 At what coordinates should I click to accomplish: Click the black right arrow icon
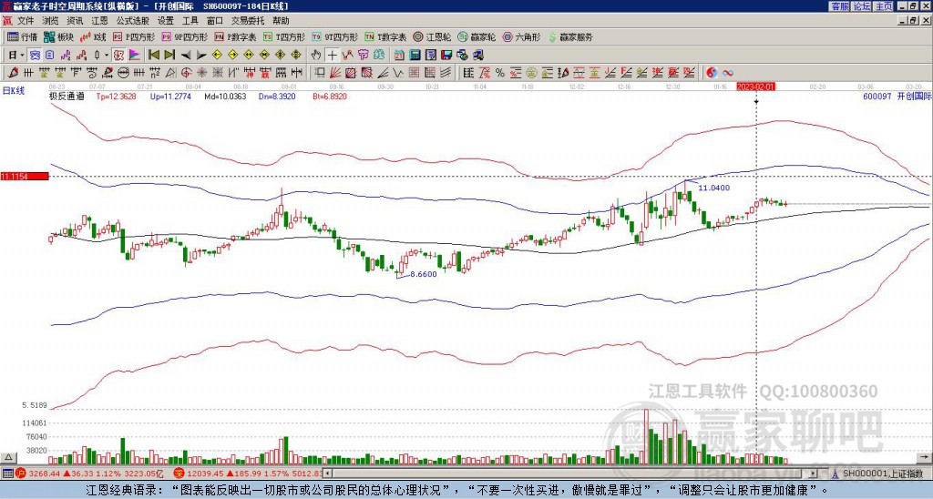(201, 56)
